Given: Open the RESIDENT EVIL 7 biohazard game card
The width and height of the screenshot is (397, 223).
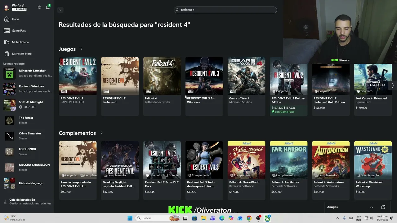Looking at the screenshot, I should pos(120,86).
